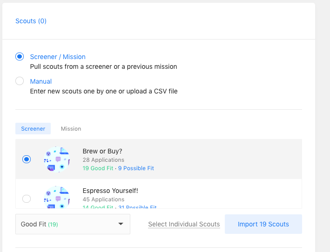Select the Screener / Mission radio option
Viewport: 330px width, 252px height.
pos(20,57)
